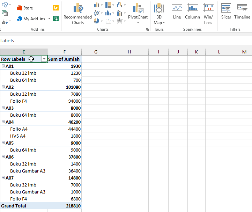
Task: Expand column chart dropdown arrow
Action: (102, 5)
